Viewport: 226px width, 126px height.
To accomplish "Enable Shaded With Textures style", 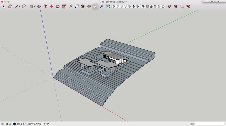I will [133, 6].
